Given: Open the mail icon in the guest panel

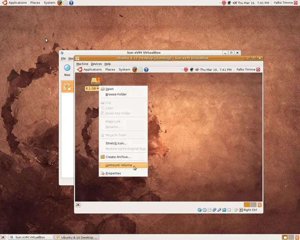Looking at the screenshot, I should click(141, 69).
